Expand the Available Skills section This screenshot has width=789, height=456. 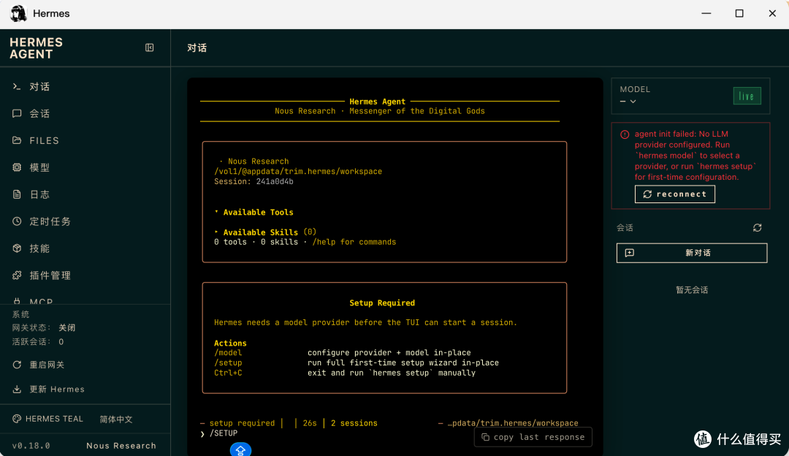click(264, 232)
